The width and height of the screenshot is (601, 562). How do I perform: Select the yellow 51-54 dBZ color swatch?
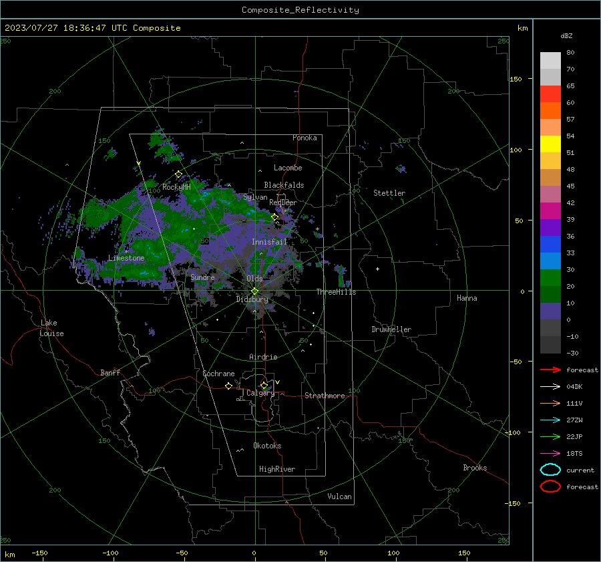pyautogui.click(x=550, y=144)
